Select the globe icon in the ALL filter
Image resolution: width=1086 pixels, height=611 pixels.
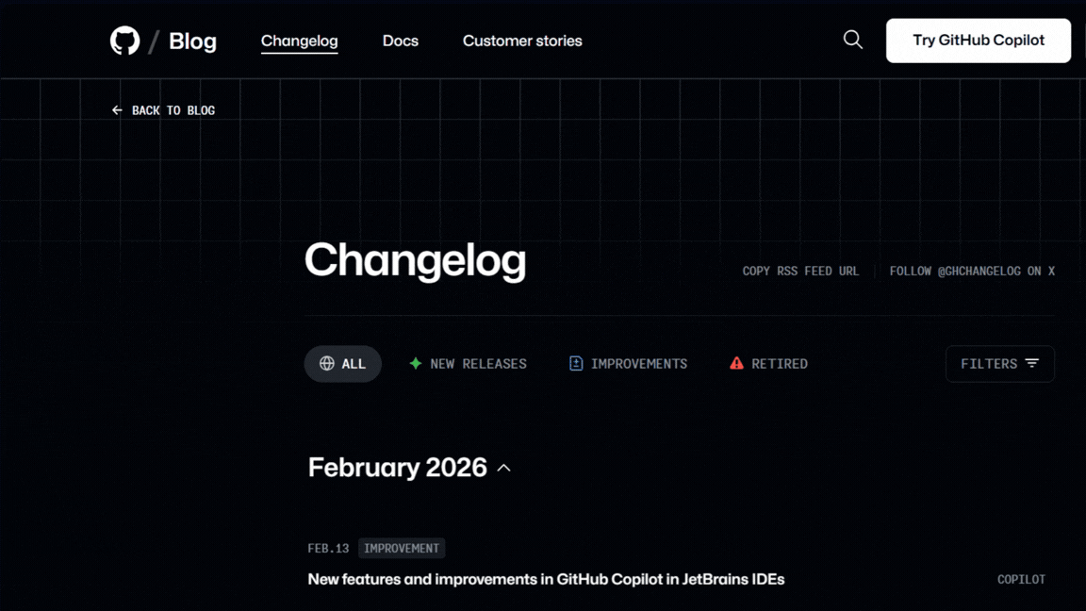[x=327, y=363]
